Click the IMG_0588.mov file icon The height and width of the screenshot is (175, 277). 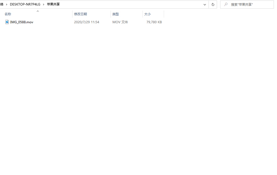[7, 22]
